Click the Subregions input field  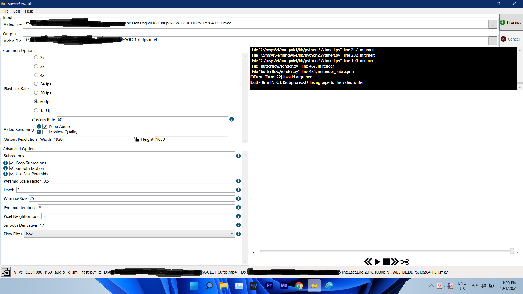coord(130,156)
